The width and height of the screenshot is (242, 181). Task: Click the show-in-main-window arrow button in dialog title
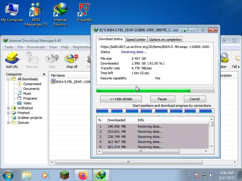click(x=183, y=30)
